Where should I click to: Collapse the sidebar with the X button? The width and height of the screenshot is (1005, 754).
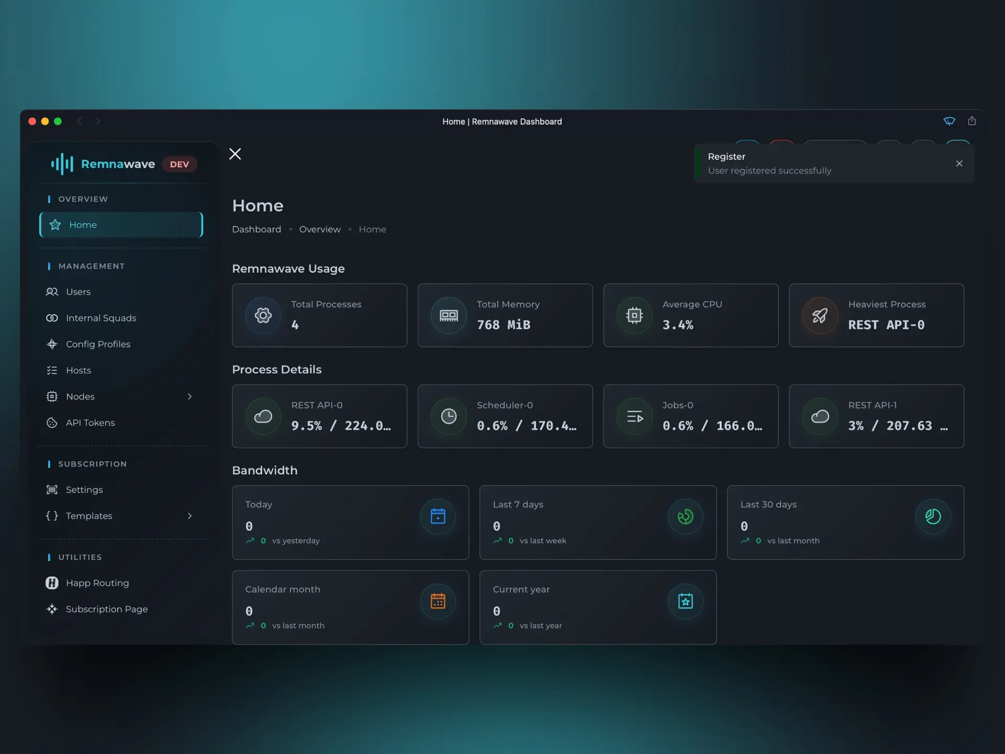pyautogui.click(x=234, y=153)
